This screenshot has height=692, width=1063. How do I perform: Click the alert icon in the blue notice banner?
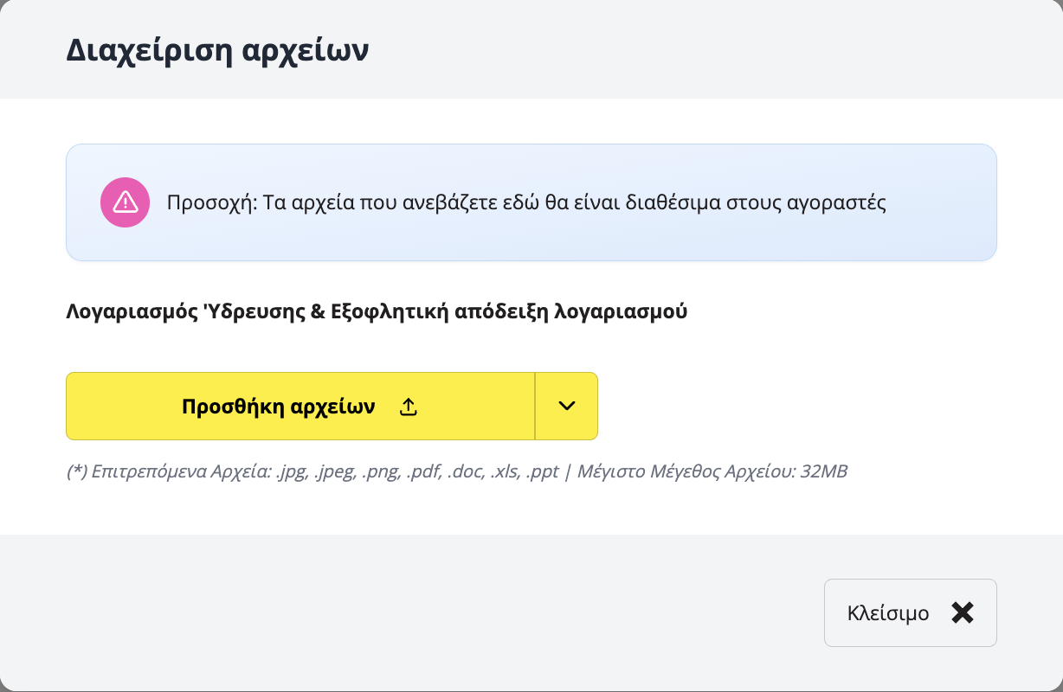pos(125,202)
